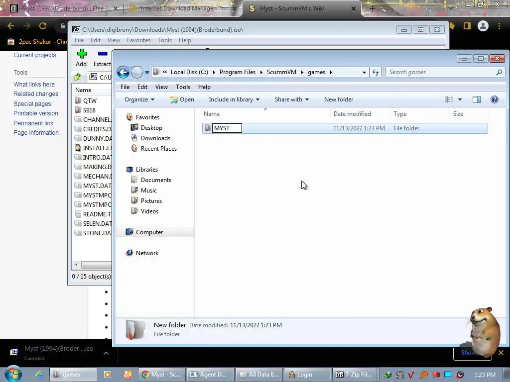Open the Windows Start button

click(x=13, y=374)
